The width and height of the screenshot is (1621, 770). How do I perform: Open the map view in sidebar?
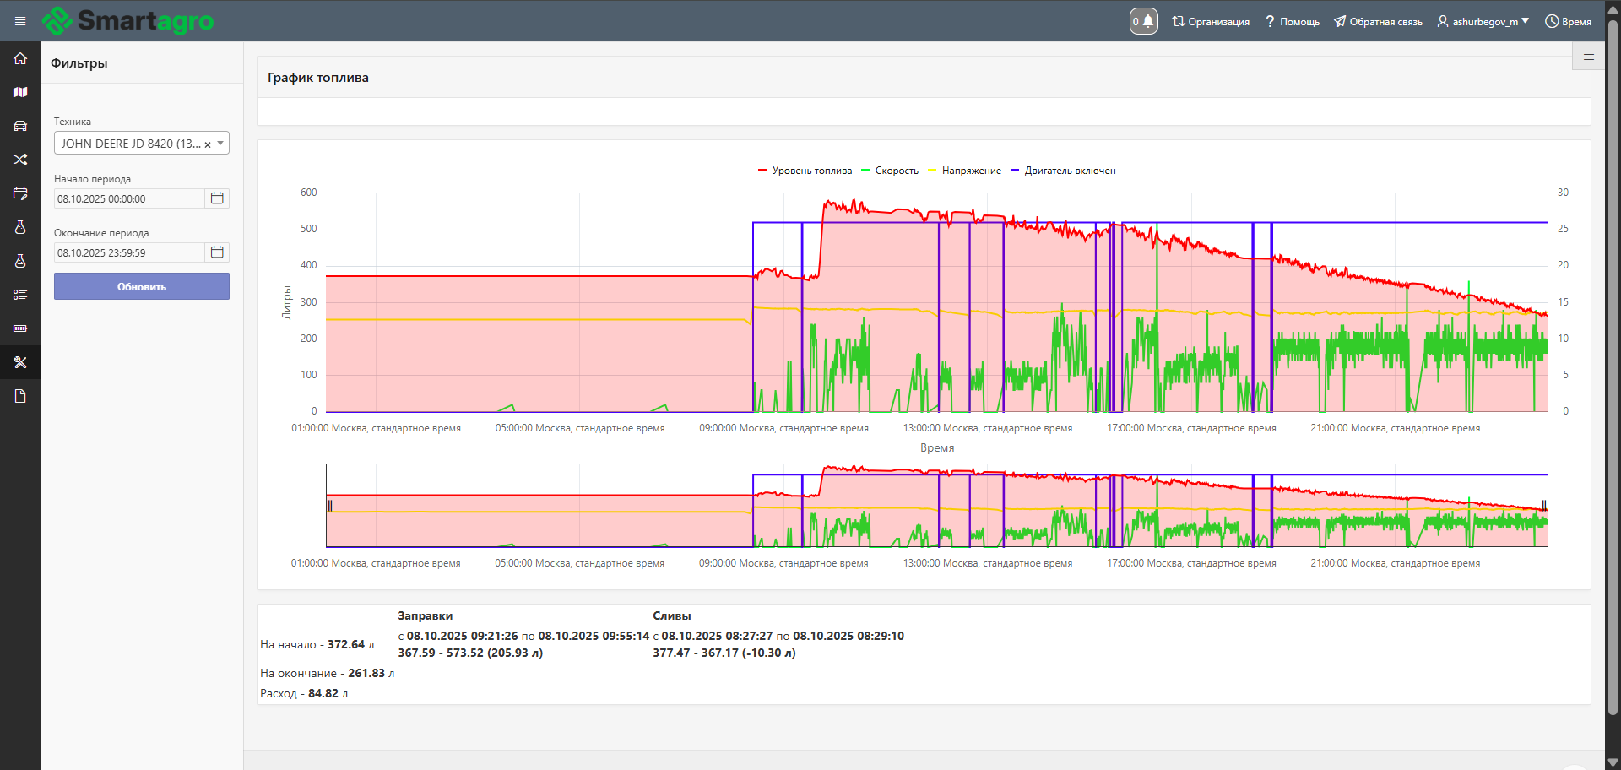(x=20, y=92)
